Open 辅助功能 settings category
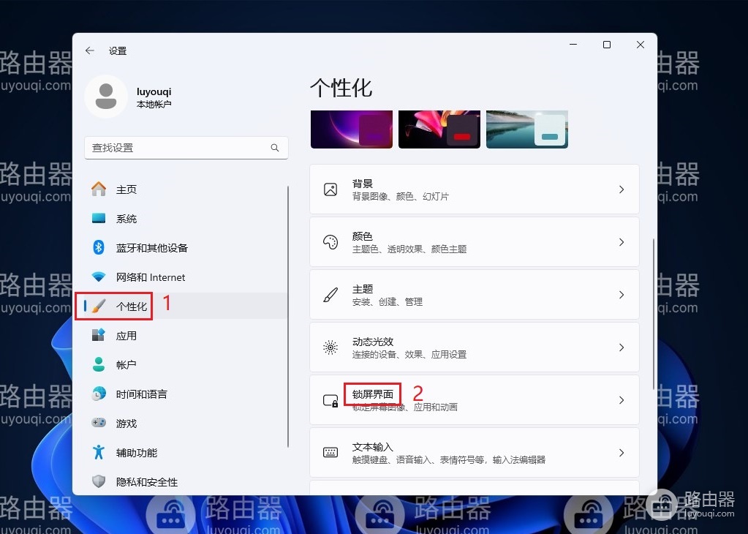Screen dimensions: 748x534 [185, 452]
